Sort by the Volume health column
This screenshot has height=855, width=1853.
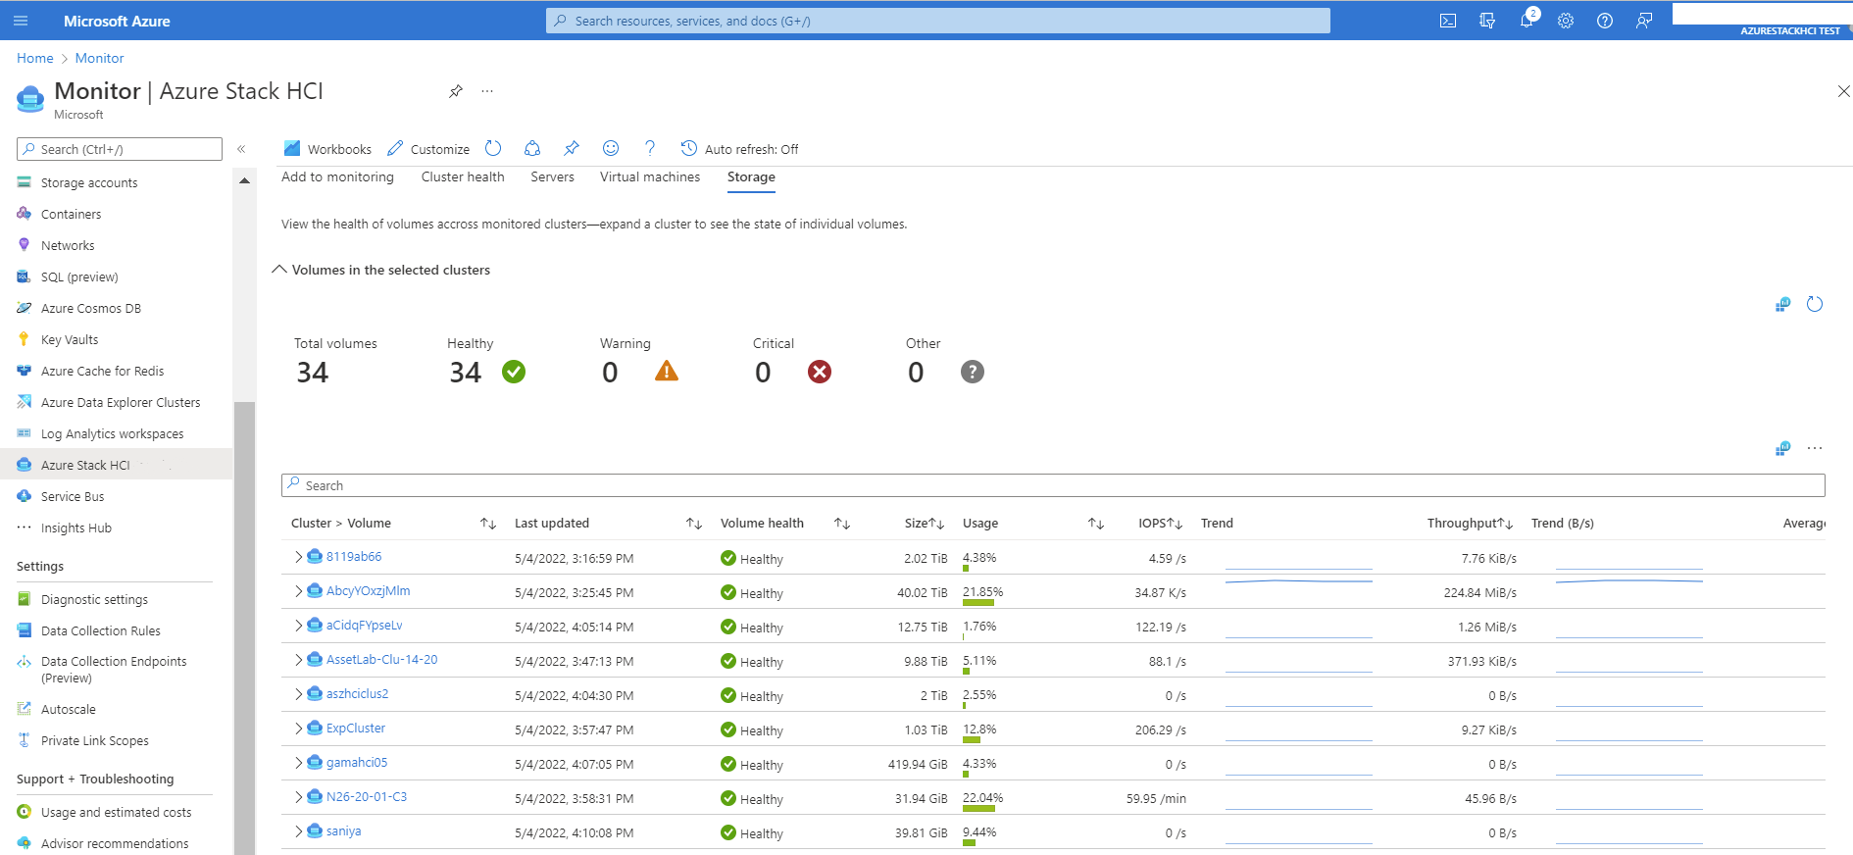coord(842,524)
